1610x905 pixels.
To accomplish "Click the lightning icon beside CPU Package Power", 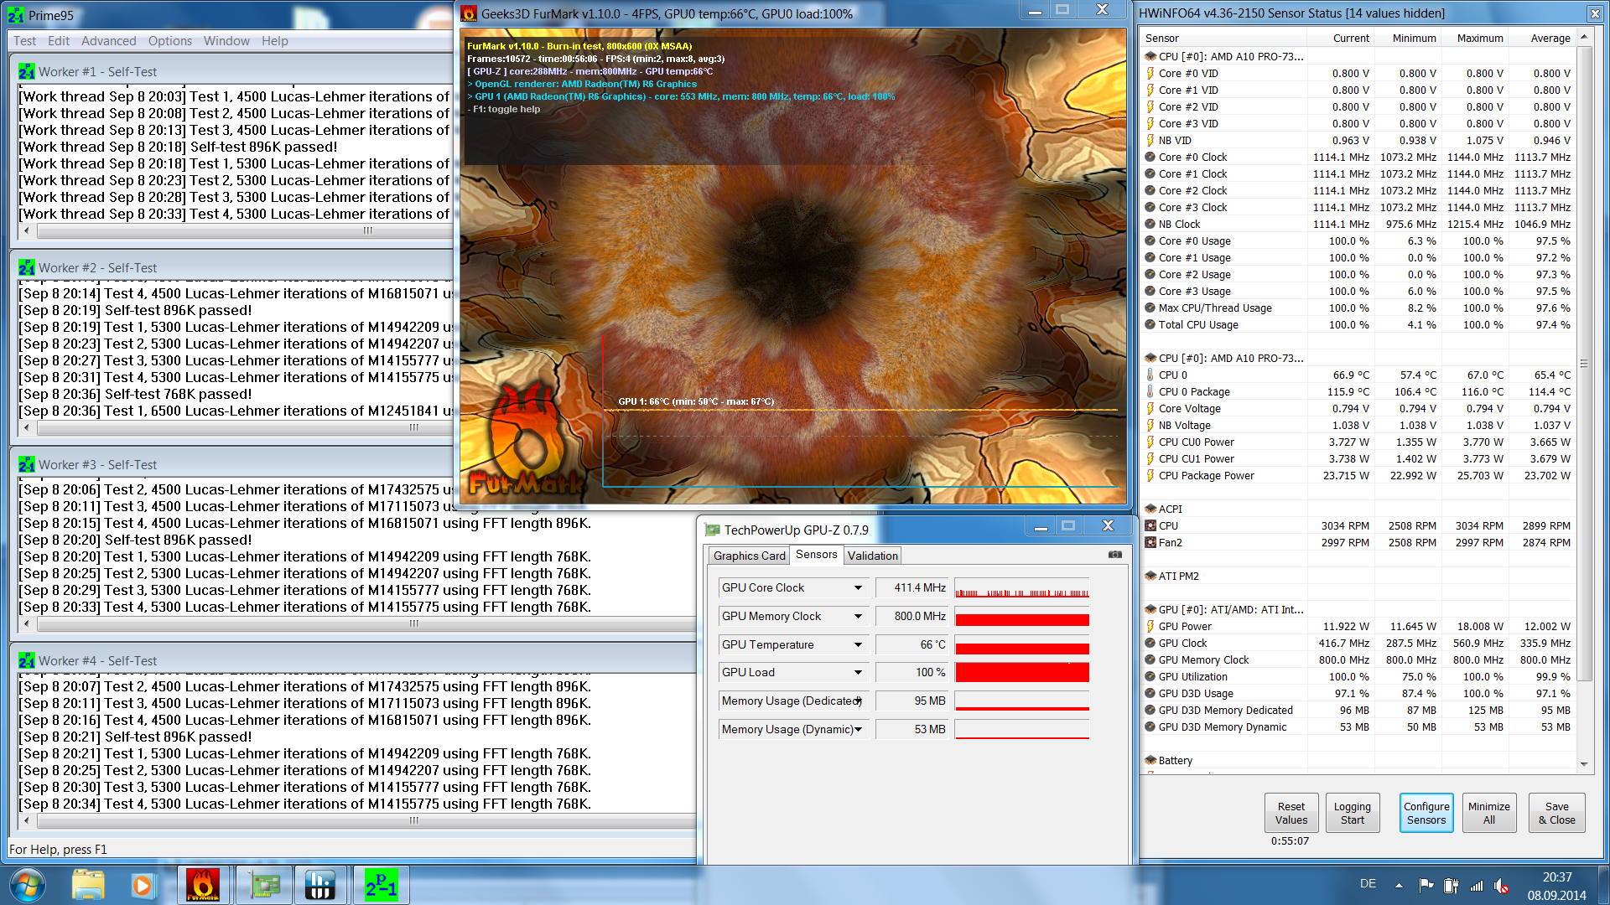I will tap(1150, 476).
